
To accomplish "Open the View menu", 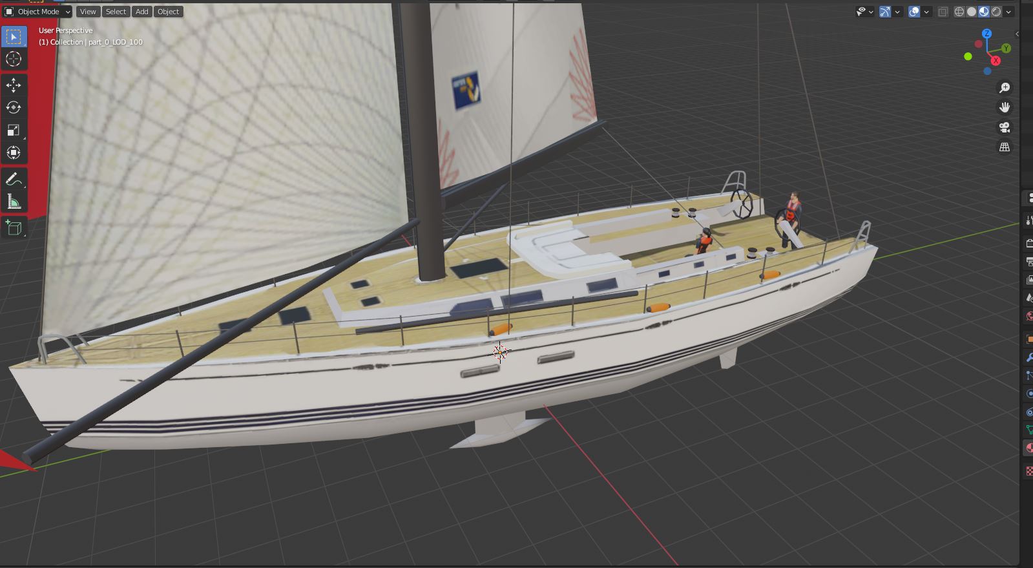I will [x=88, y=12].
